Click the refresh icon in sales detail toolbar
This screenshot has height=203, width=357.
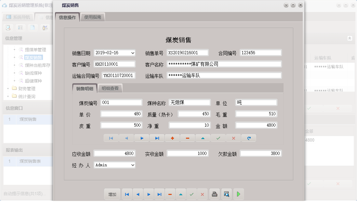coord(249,138)
